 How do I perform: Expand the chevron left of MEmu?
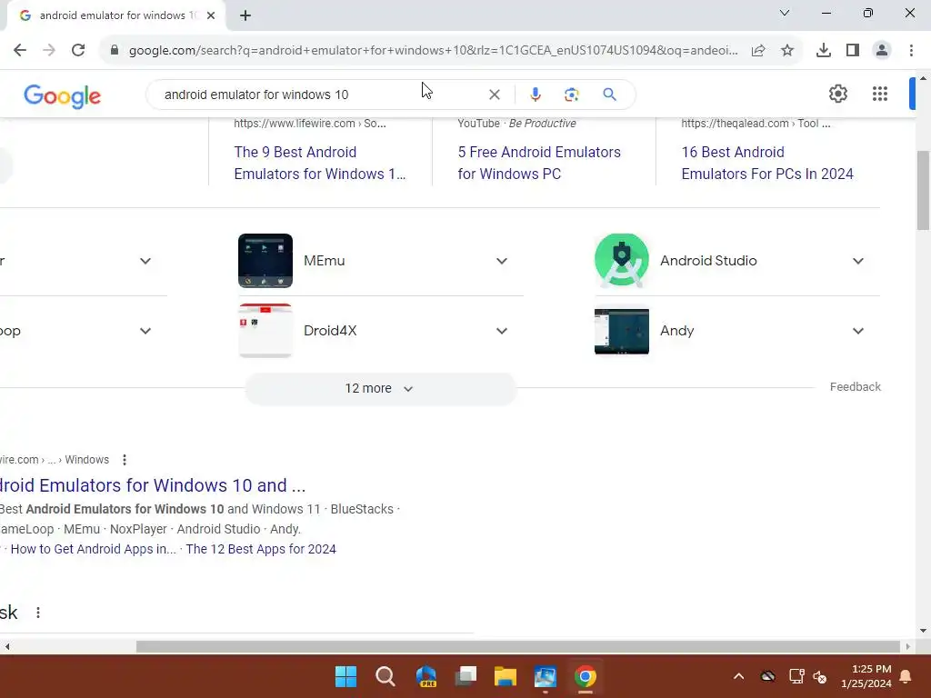coord(145,261)
